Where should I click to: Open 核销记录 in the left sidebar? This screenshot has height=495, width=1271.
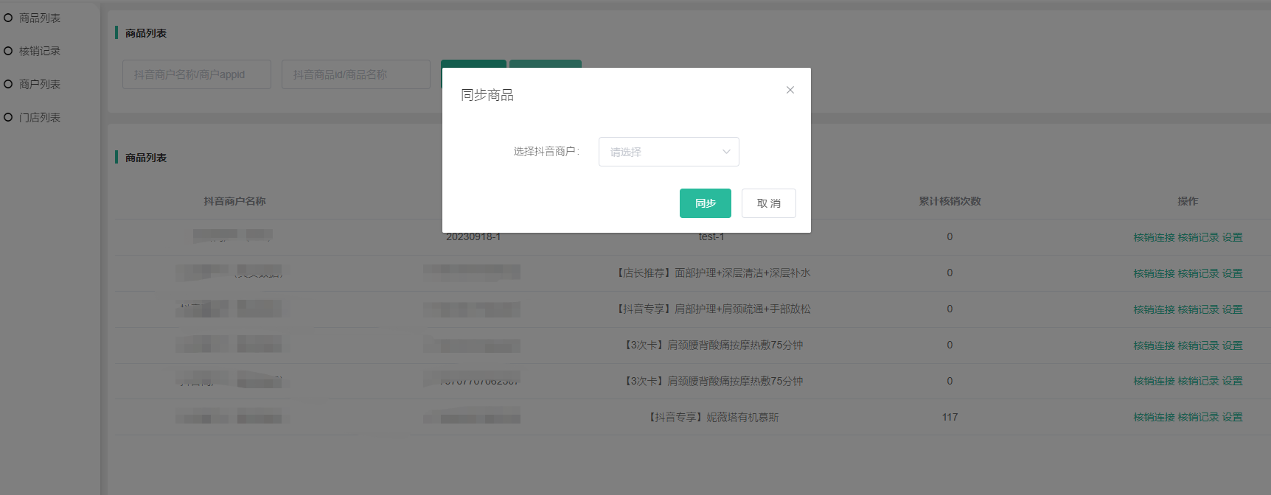(x=40, y=51)
